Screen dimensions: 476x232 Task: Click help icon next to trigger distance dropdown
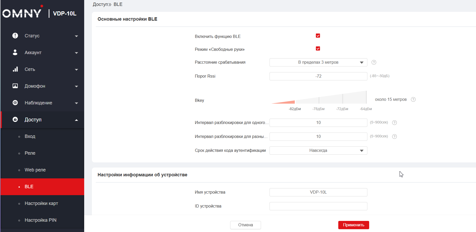[x=374, y=62]
